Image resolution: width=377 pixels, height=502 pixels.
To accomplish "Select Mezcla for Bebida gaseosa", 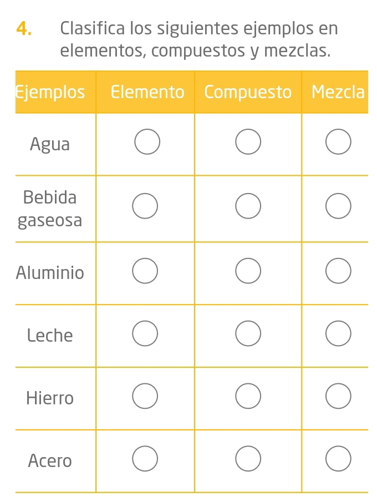I will coord(338,207).
